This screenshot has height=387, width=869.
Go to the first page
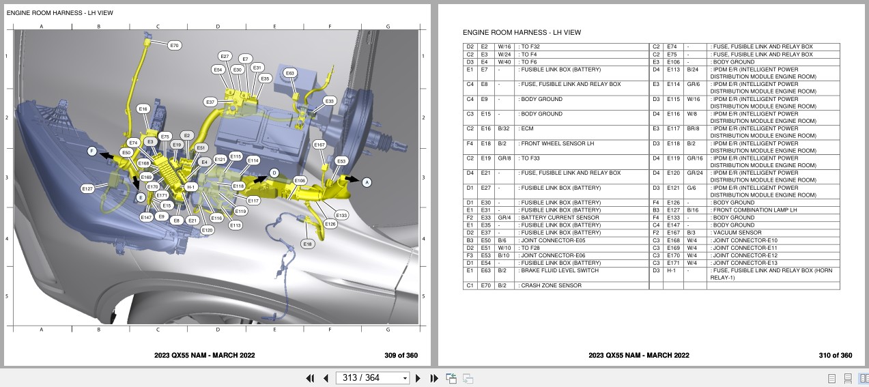pyautogui.click(x=310, y=378)
